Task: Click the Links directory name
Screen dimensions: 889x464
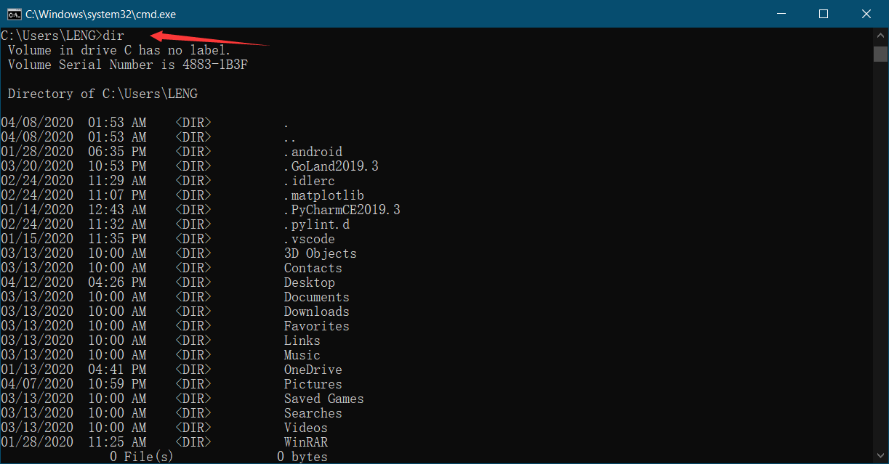Action: [302, 341]
